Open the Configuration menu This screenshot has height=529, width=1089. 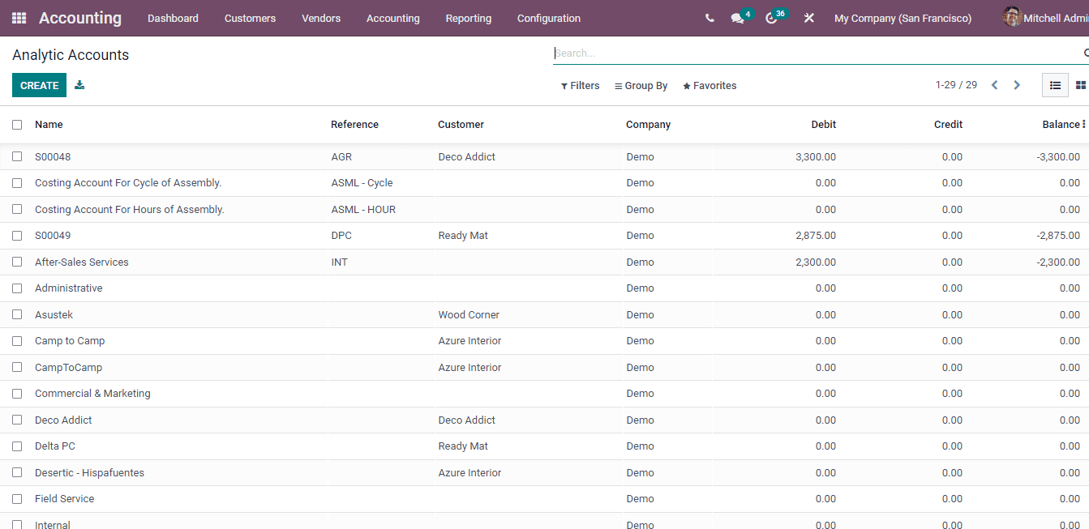tap(548, 18)
